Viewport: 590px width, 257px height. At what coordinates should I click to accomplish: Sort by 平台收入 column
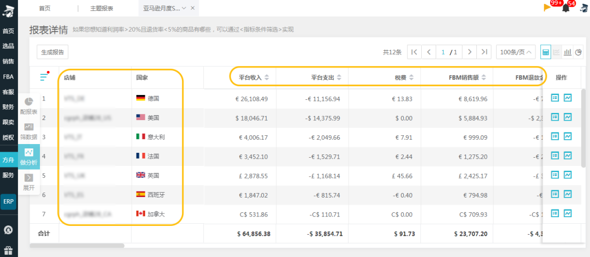[267, 78]
